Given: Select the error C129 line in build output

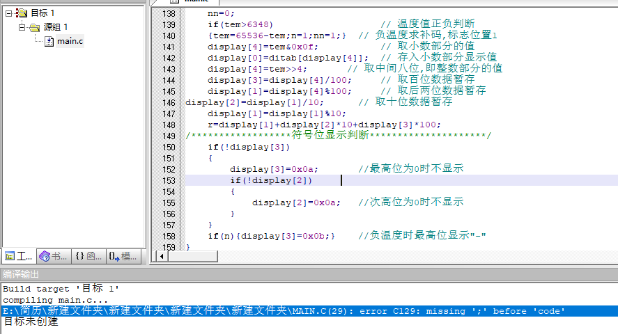Looking at the screenshot, I should (279, 311).
